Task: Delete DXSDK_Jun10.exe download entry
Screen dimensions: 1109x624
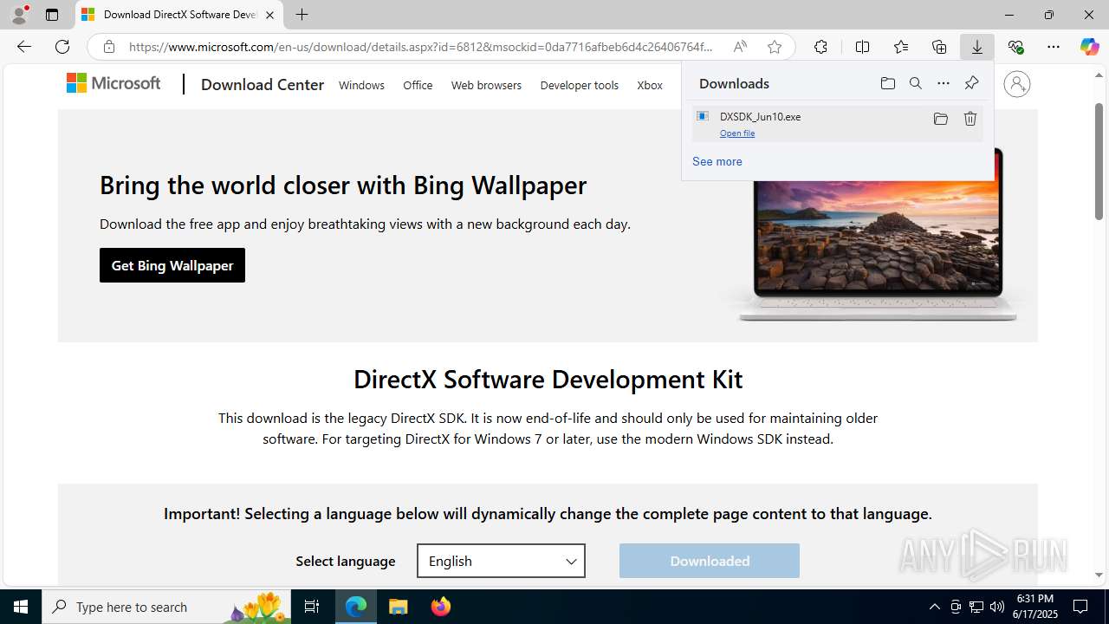Action: pos(970,119)
